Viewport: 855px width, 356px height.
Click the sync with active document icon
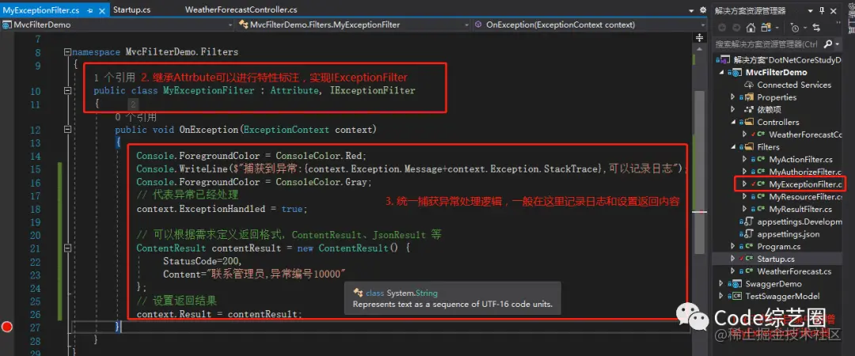(x=816, y=27)
